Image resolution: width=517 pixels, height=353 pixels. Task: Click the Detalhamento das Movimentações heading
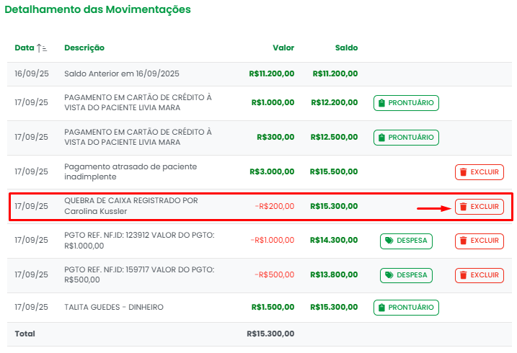(98, 10)
